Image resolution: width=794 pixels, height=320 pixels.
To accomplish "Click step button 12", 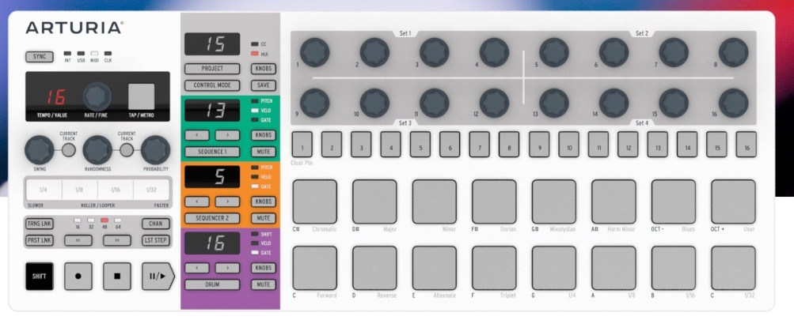I will [628, 144].
